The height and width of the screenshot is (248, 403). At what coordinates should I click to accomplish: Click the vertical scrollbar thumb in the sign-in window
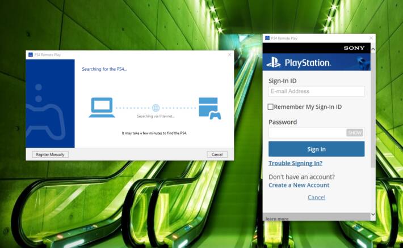373,110
